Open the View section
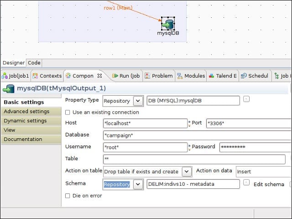 (x=31, y=130)
